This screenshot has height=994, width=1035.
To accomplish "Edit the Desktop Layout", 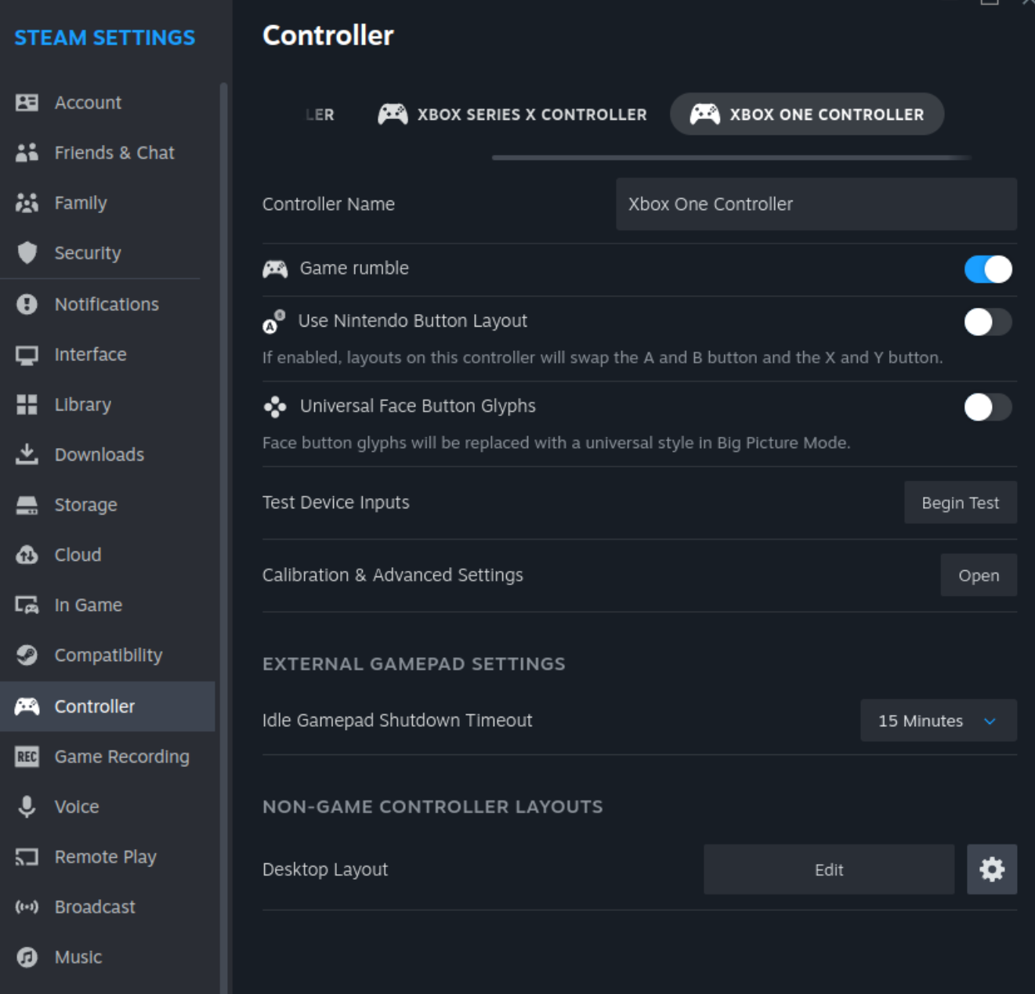I will tap(829, 869).
